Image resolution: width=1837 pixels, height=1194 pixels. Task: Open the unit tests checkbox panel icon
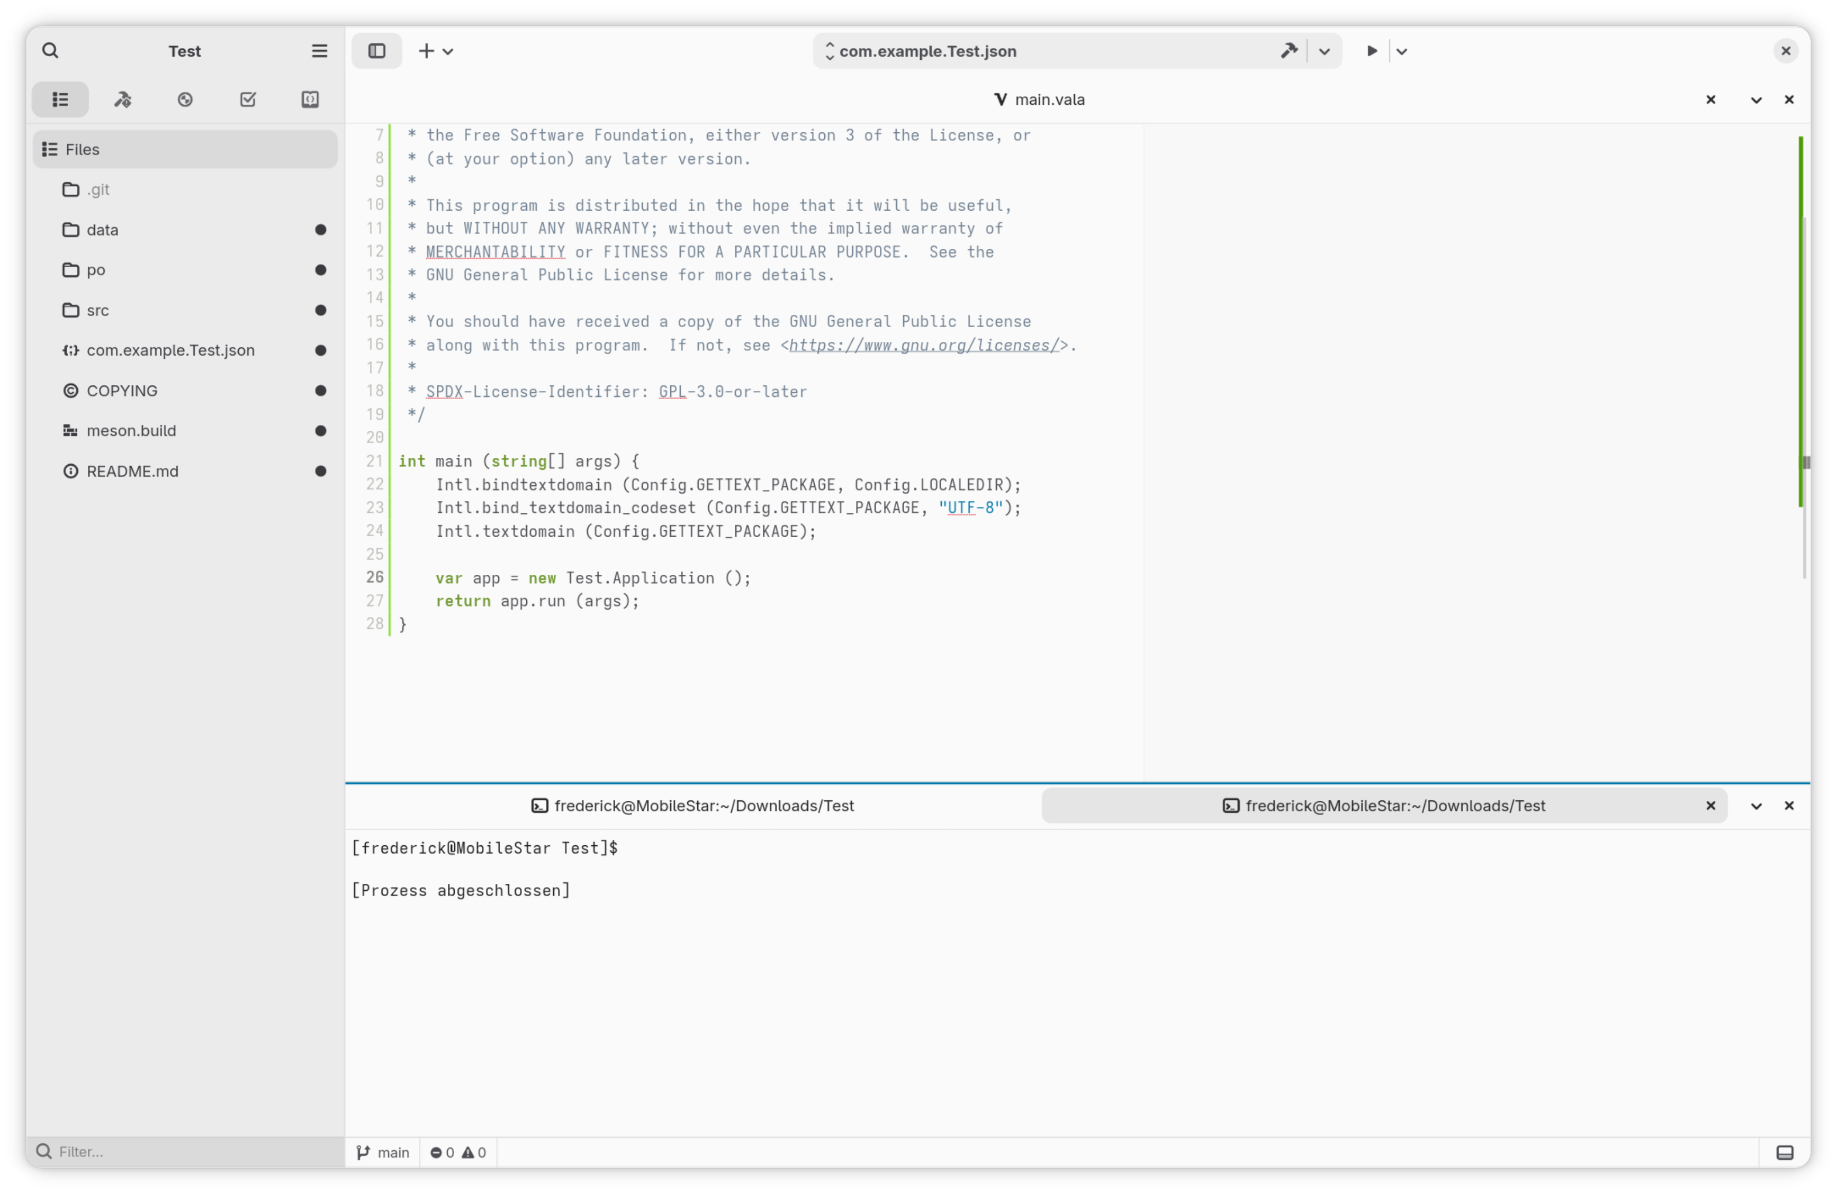coord(248,99)
